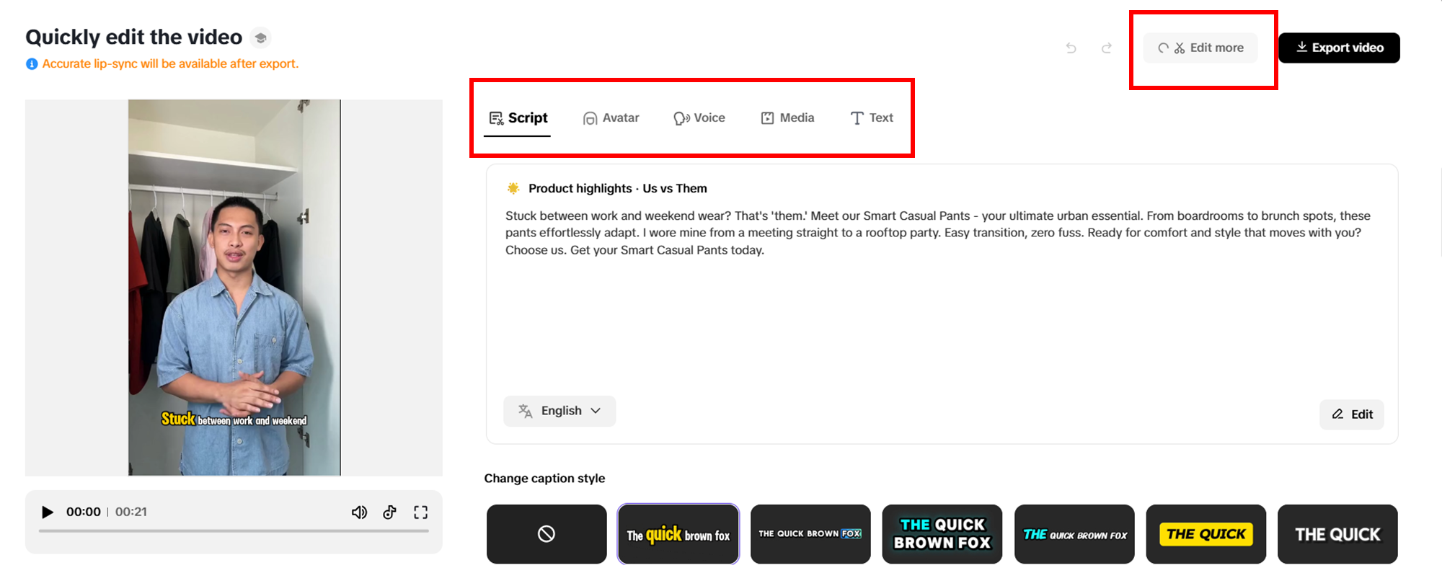Screen dimensions: 1442x573
Task: Redo the last edit
Action: 1107,48
